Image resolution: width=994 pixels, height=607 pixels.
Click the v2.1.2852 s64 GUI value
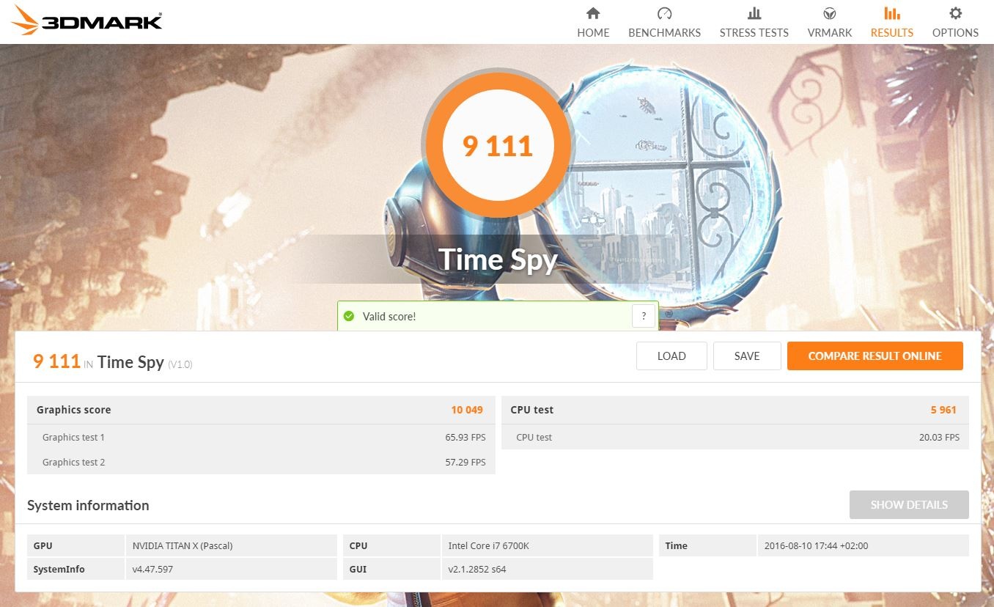477,570
